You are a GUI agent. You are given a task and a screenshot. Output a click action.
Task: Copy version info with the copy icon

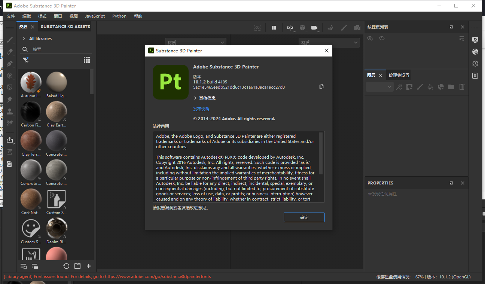click(x=321, y=86)
